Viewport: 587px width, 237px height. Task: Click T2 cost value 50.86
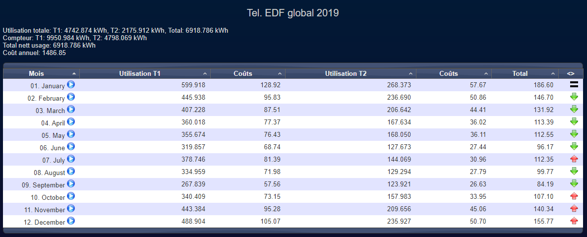click(478, 97)
